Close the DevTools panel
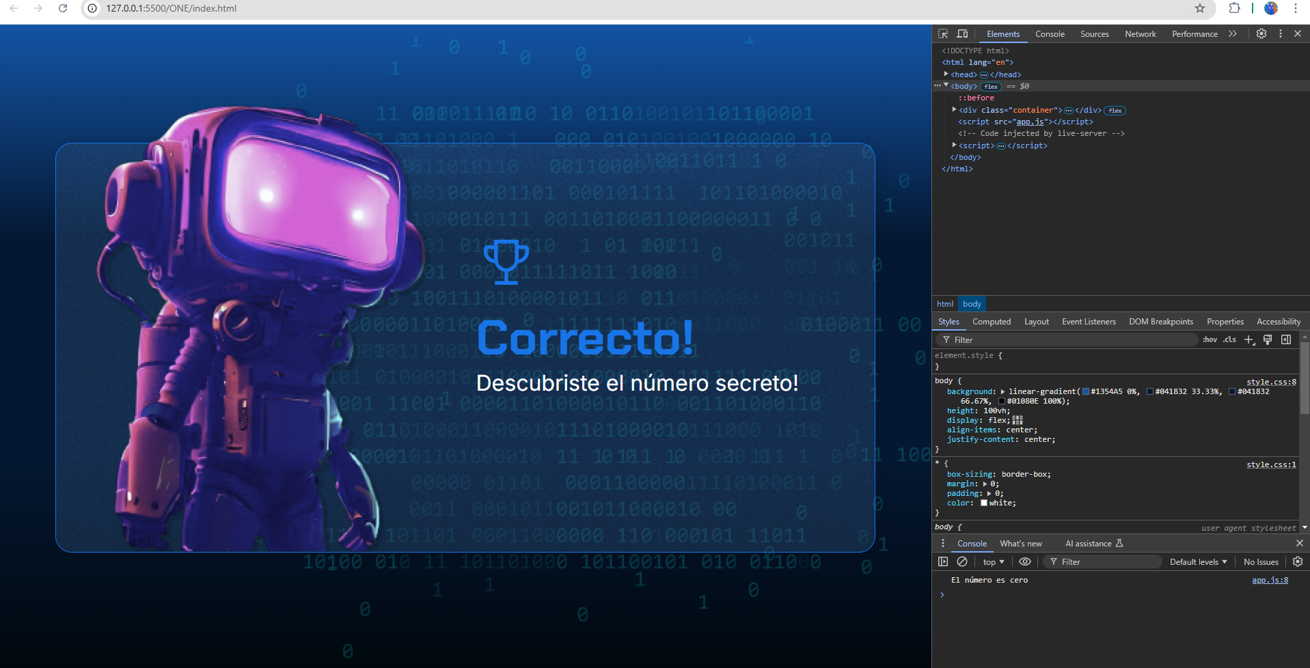 (x=1298, y=33)
